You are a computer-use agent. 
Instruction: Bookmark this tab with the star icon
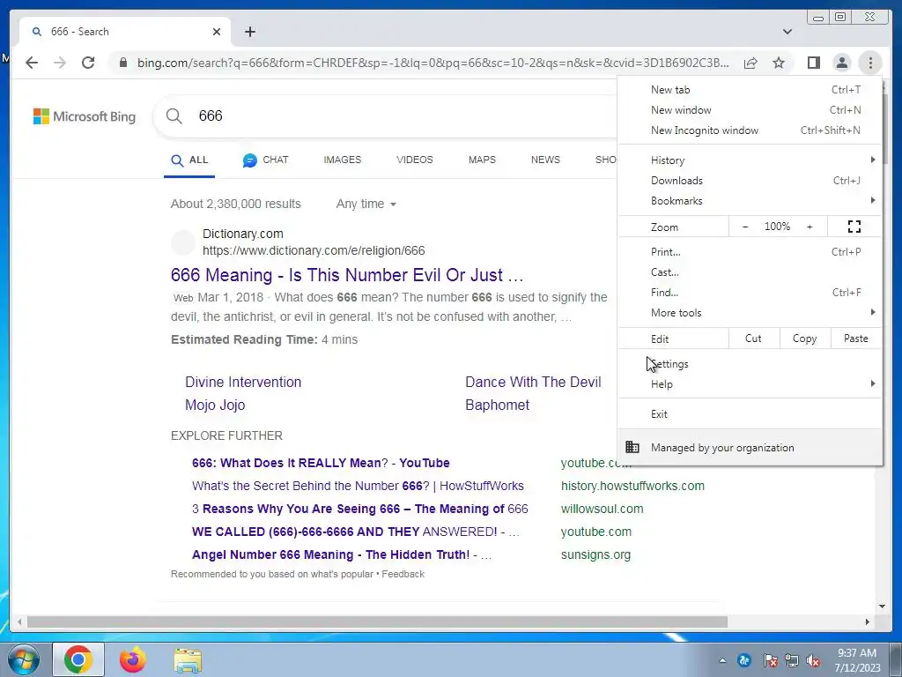pyautogui.click(x=779, y=63)
